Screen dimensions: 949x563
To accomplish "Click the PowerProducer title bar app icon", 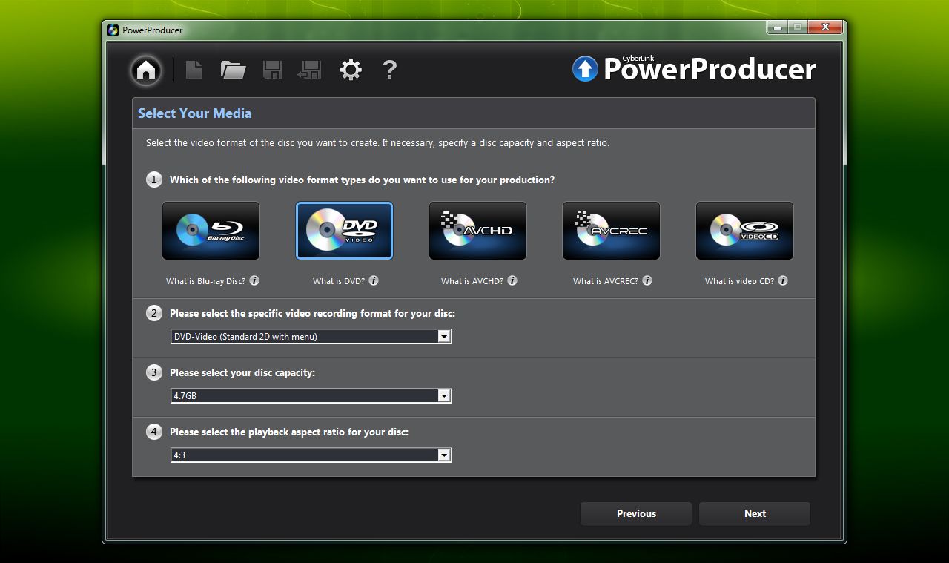I will point(113,30).
